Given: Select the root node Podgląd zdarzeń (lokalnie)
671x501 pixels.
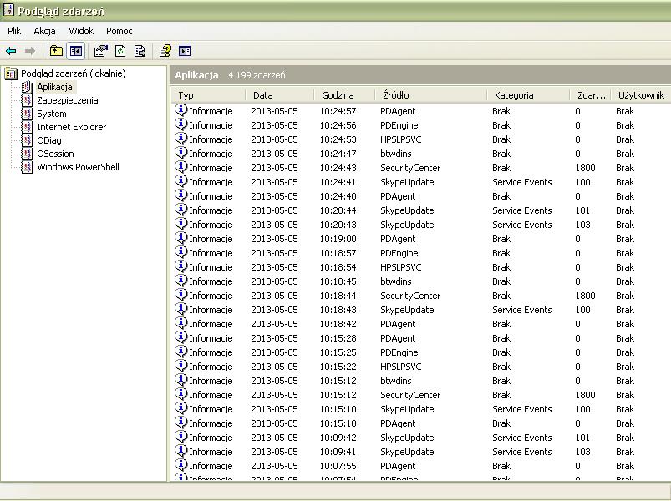Looking at the screenshot, I should pyautogui.click(x=74, y=73).
